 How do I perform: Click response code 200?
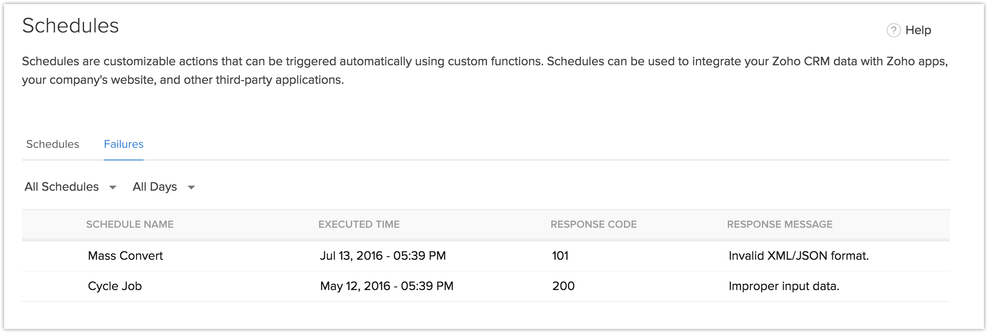pyautogui.click(x=563, y=286)
